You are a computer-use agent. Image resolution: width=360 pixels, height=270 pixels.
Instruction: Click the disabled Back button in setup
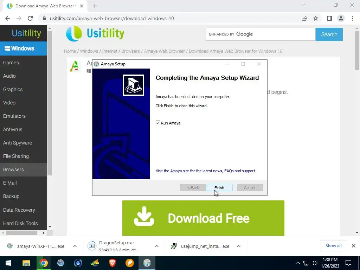193,188
